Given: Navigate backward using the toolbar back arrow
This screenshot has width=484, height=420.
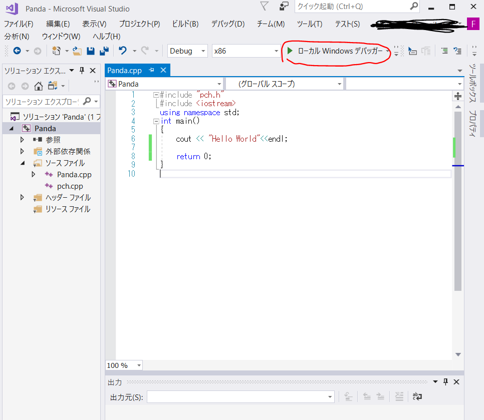Looking at the screenshot, I should 17,51.
